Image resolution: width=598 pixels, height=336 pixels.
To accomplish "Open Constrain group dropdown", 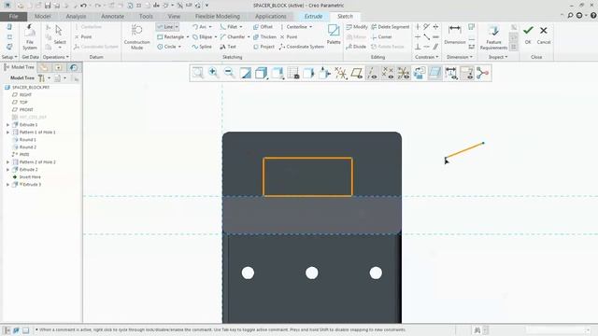I will point(427,57).
